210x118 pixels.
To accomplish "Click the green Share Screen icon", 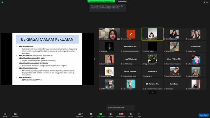I will 101,114.
